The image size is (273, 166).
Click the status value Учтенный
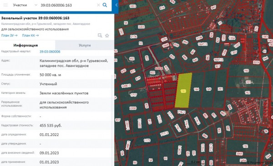(x=48, y=84)
